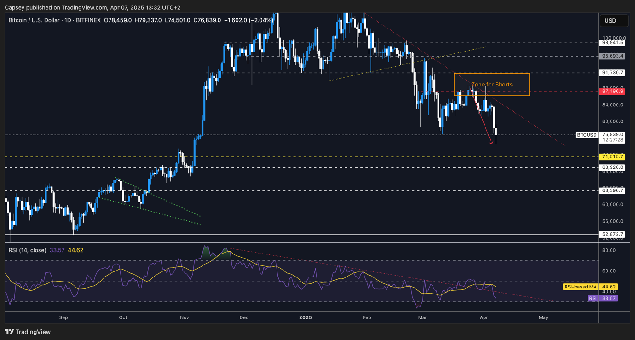The image size is (635, 340).
Task: Click the yellow 71,515.7 price label
Action: (x=612, y=156)
